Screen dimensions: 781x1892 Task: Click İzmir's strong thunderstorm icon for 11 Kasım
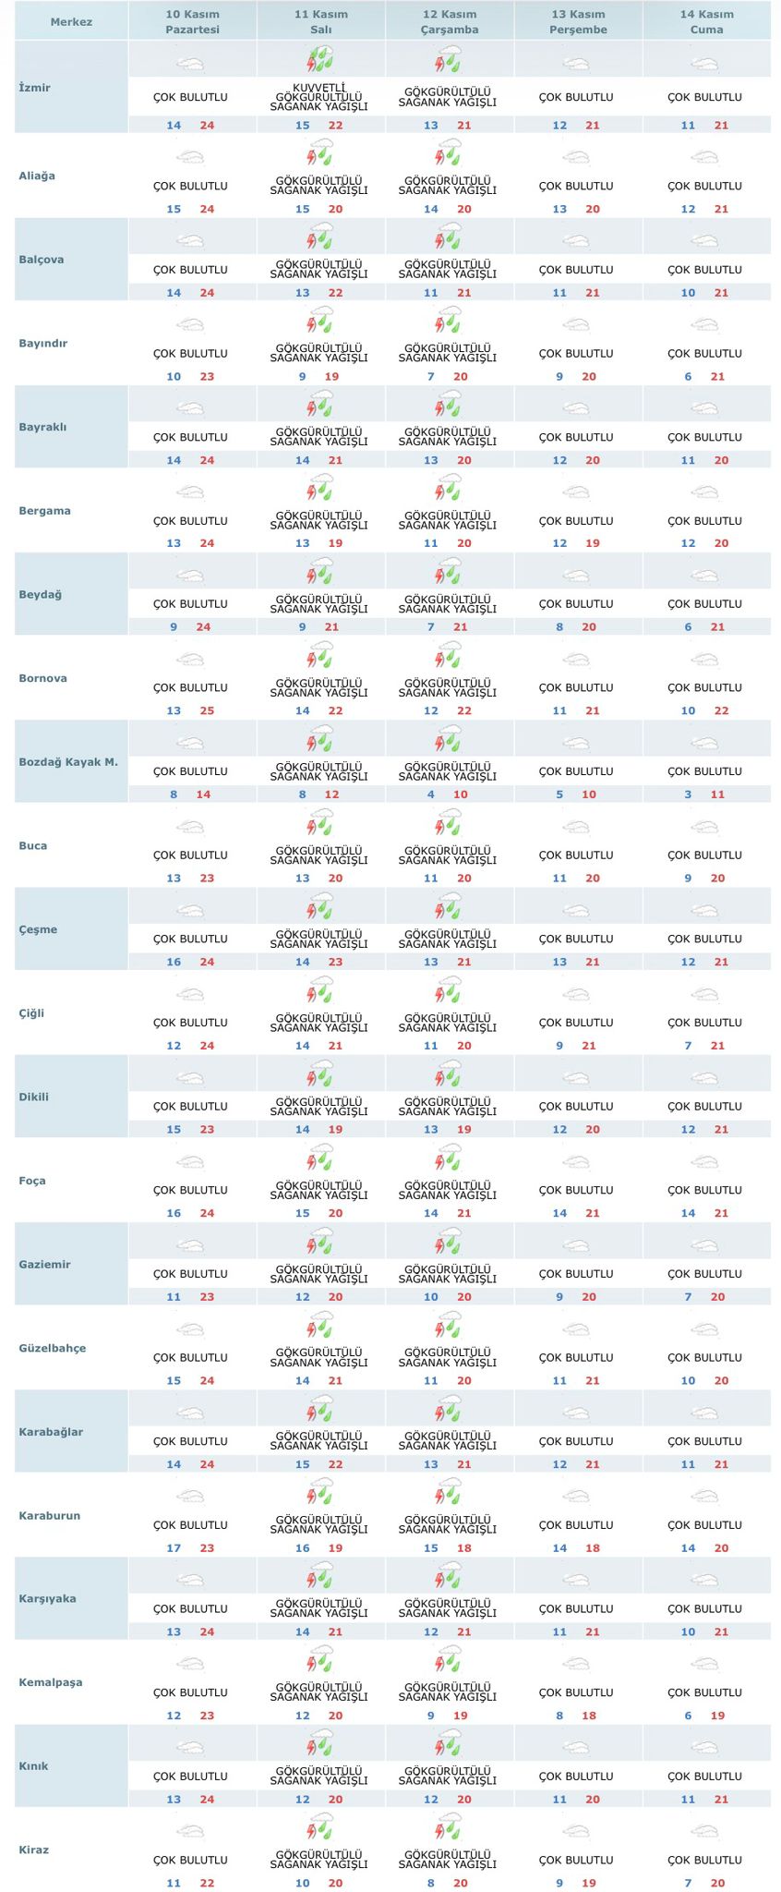319,61
